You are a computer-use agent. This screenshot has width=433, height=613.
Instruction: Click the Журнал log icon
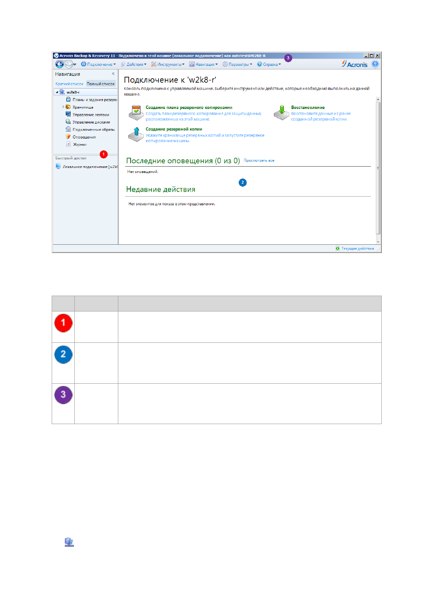coord(68,144)
